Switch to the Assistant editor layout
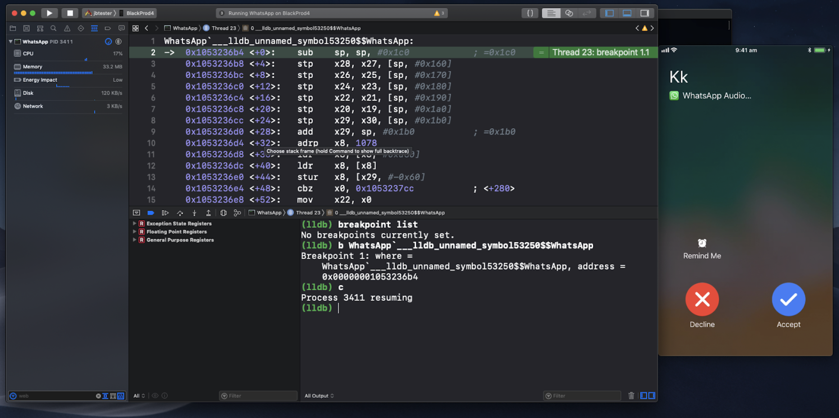Screen dimensions: 839x418 (569, 13)
